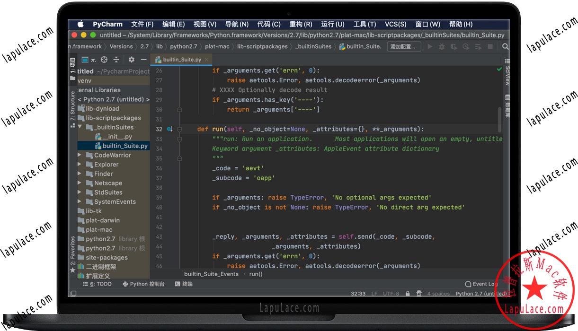
Task: Open the 重构 (R) menu
Action: pos(301,24)
